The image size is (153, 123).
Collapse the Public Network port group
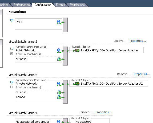(11, 54)
